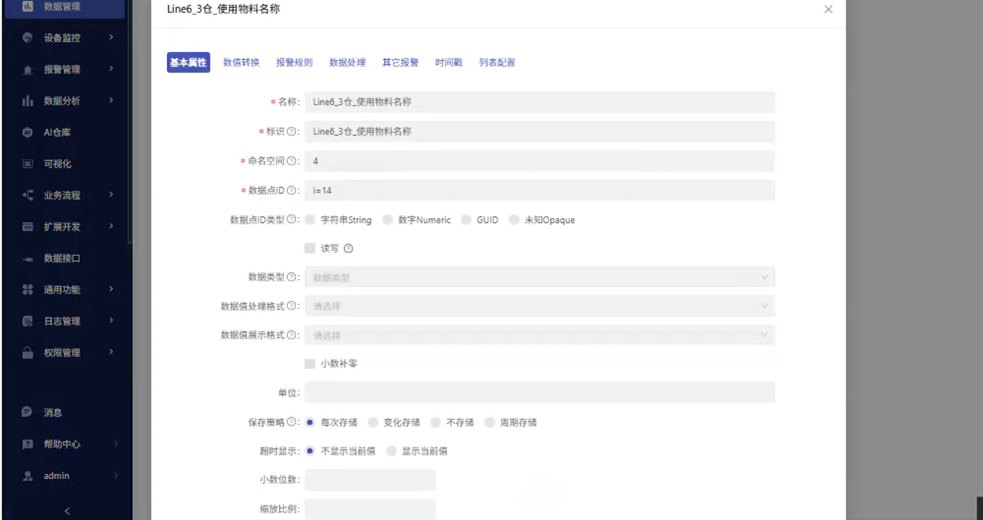The width and height of the screenshot is (983, 520).
Task: Click the 消息 chat bubble icon
Action: [x=27, y=412]
